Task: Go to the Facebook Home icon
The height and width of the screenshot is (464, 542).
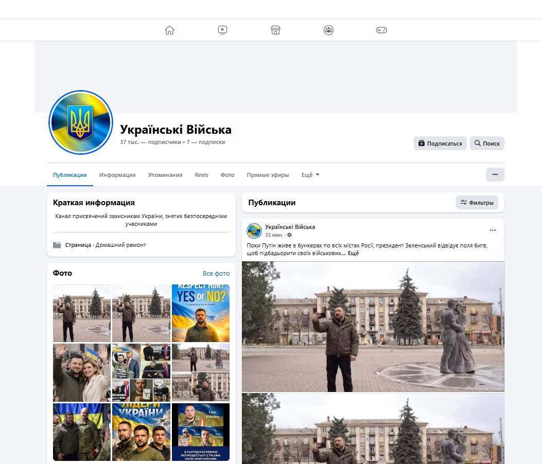Action: point(169,30)
